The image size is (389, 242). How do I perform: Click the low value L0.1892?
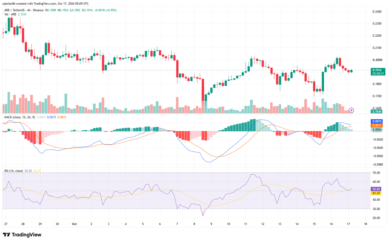pyautogui.click(x=75, y=10)
